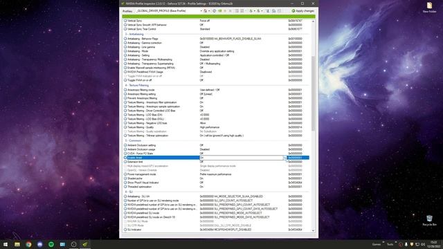Image resolution: width=443 pixels, height=249 pixels.
Task: Select the New folder desktop icon
Action: (x=429, y=8)
